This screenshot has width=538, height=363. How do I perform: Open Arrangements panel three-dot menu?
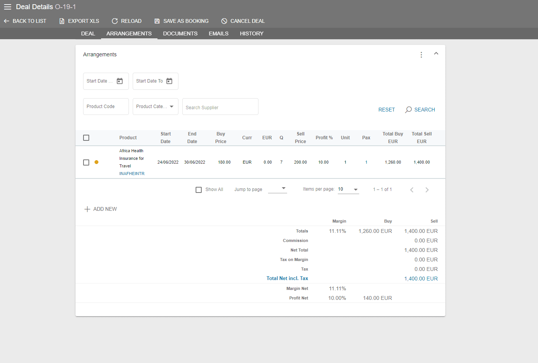click(421, 55)
